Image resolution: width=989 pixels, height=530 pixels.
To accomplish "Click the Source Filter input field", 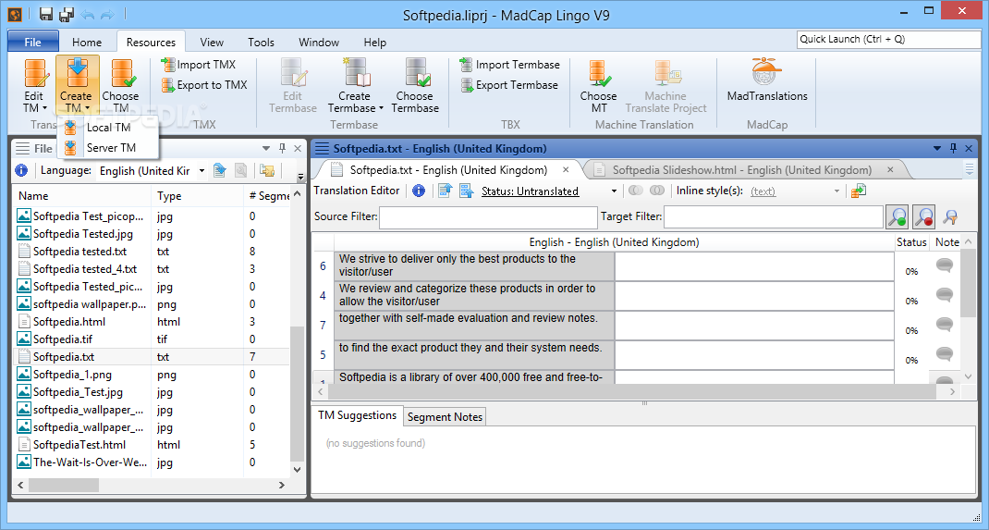I will pos(488,217).
